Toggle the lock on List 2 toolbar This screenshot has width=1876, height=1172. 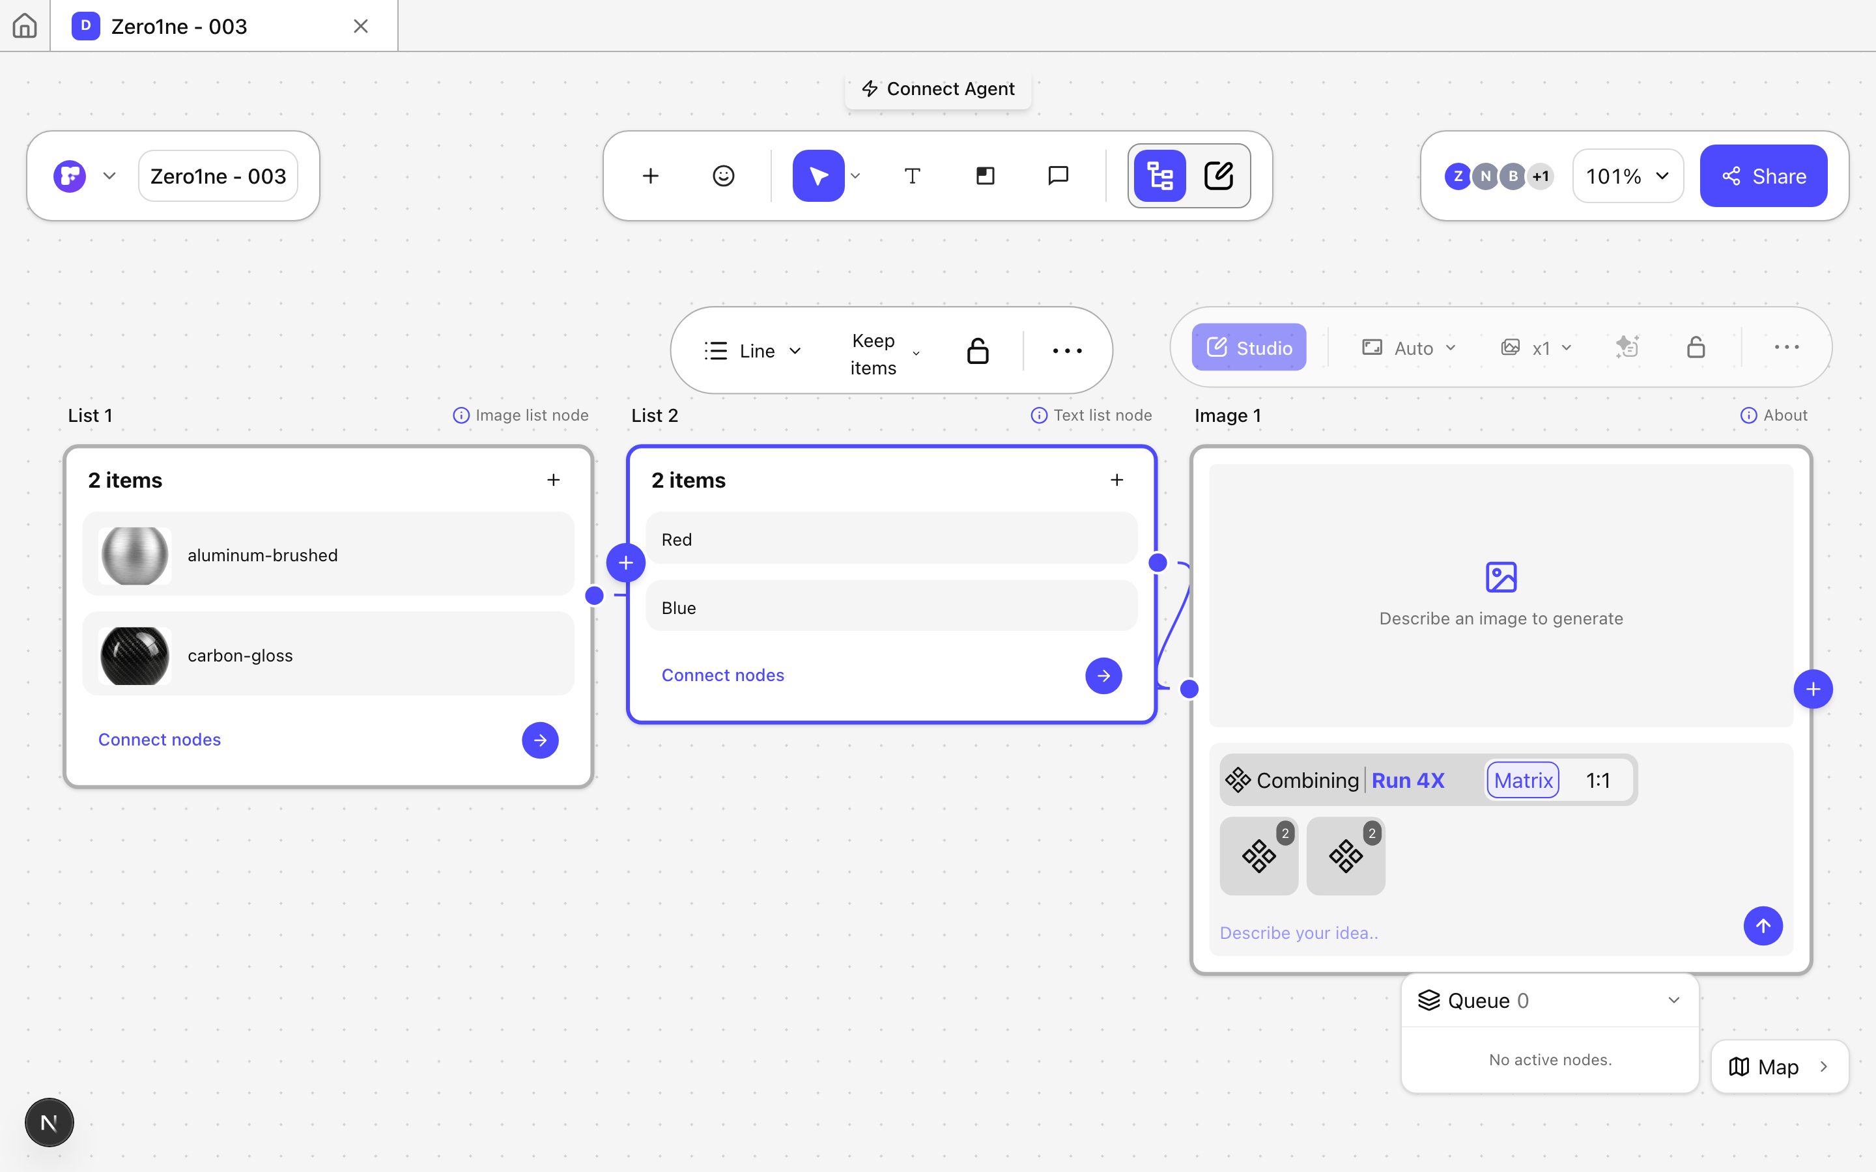tap(978, 351)
